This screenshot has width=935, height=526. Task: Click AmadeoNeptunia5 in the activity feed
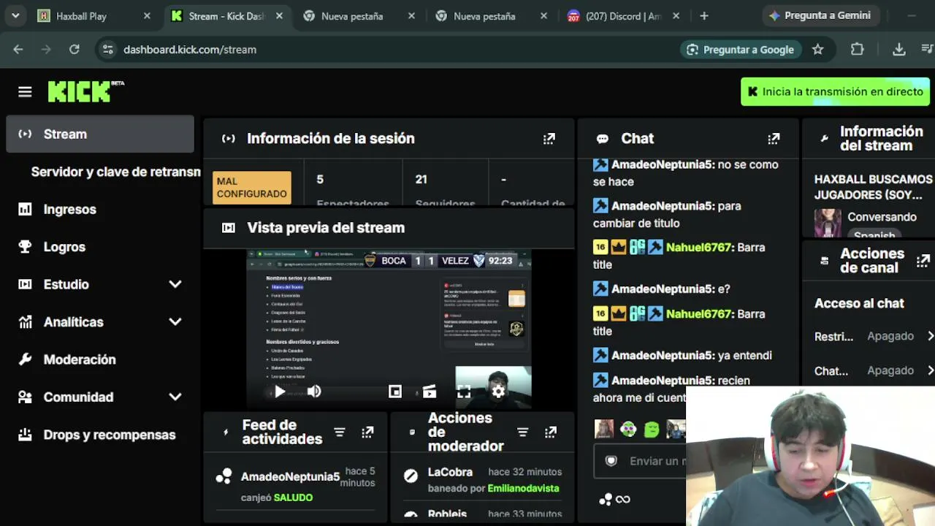(290, 477)
